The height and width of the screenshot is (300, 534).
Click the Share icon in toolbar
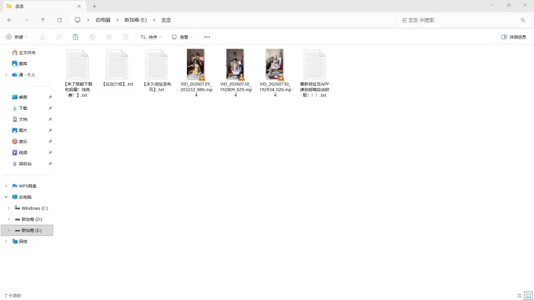click(109, 37)
